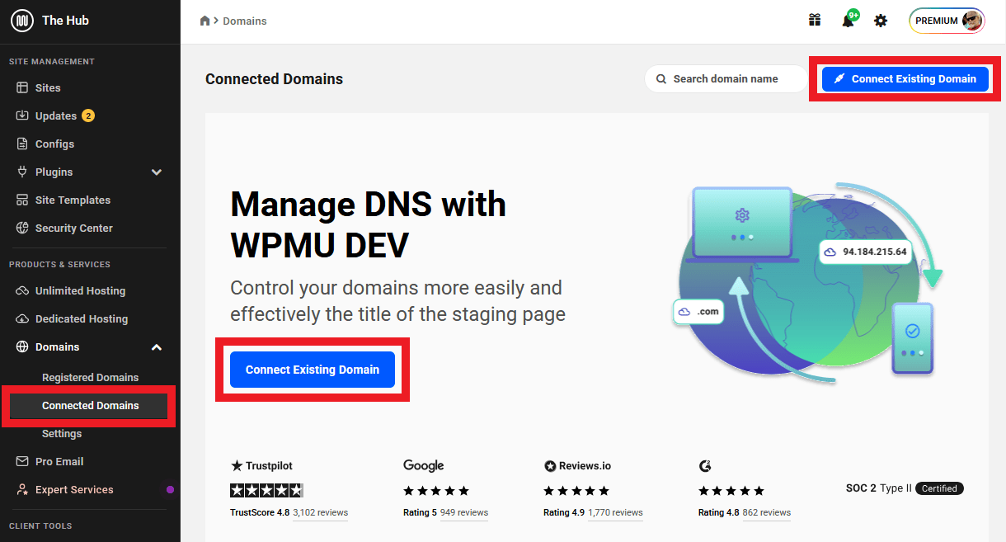Click the Plugins plug icon

pyautogui.click(x=22, y=172)
